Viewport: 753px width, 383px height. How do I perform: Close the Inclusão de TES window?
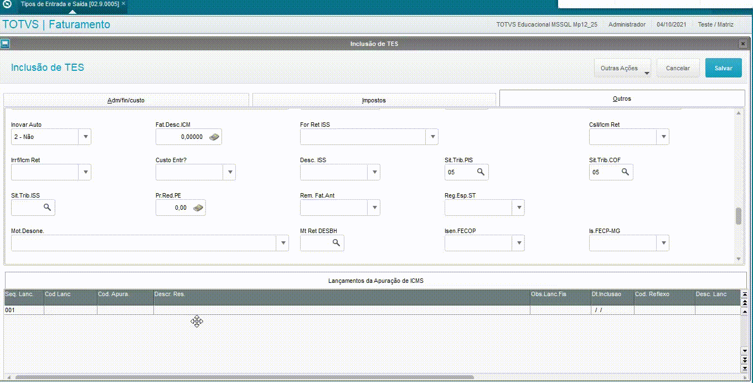[742, 44]
